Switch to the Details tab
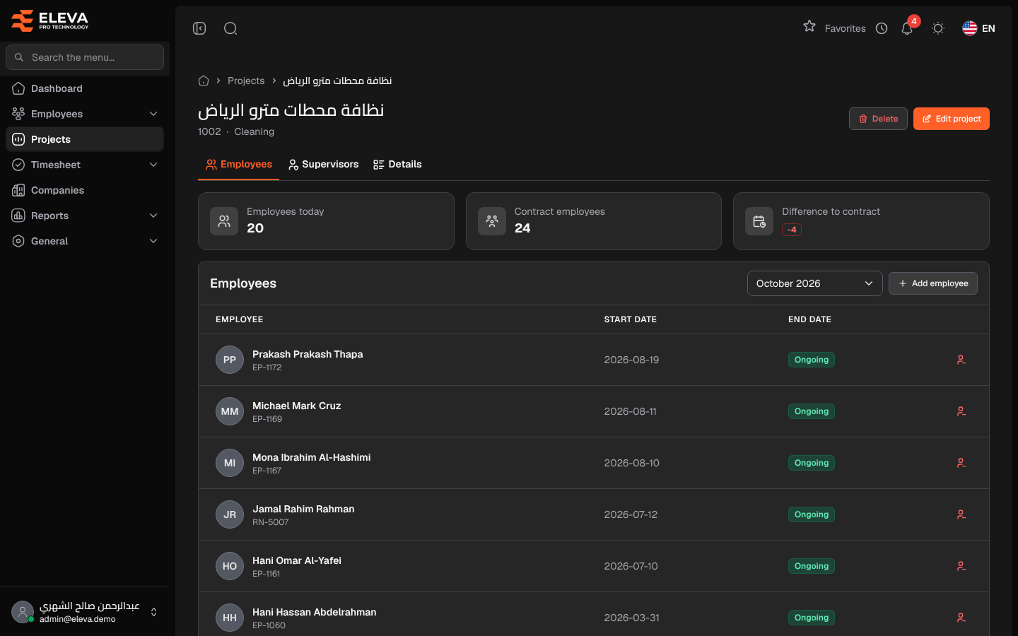 click(397, 165)
